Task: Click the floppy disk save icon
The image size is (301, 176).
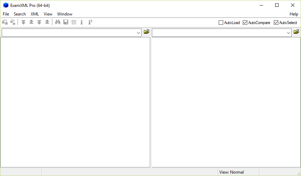Action: (66, 22)
